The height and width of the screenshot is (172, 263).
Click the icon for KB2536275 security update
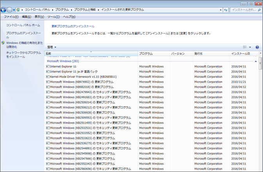point(48,144)
